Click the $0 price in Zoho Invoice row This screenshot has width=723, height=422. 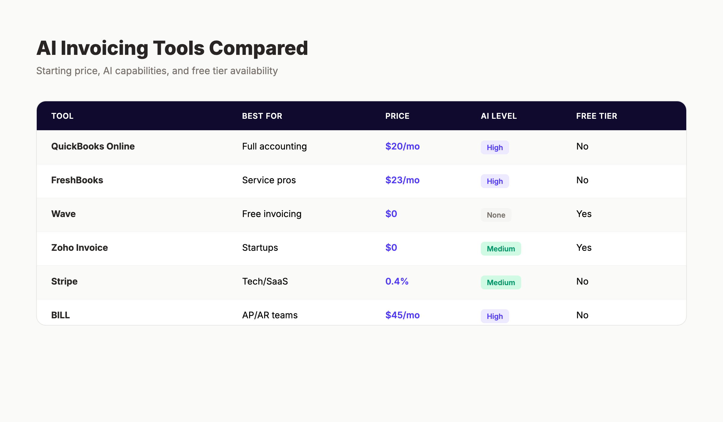(x=391, y=248)
